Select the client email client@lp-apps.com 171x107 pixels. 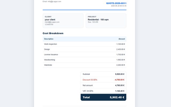(x=52, y=22)
